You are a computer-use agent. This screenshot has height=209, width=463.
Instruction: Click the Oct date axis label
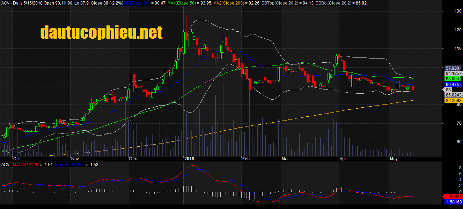[x=16, y=158]
